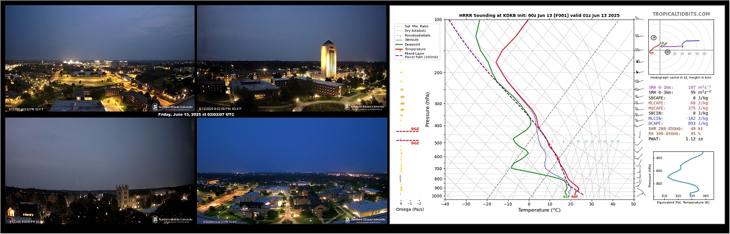Click the red '68F' surface temperature label
Viewport: 730px width, 234px height.
(574, 197)
